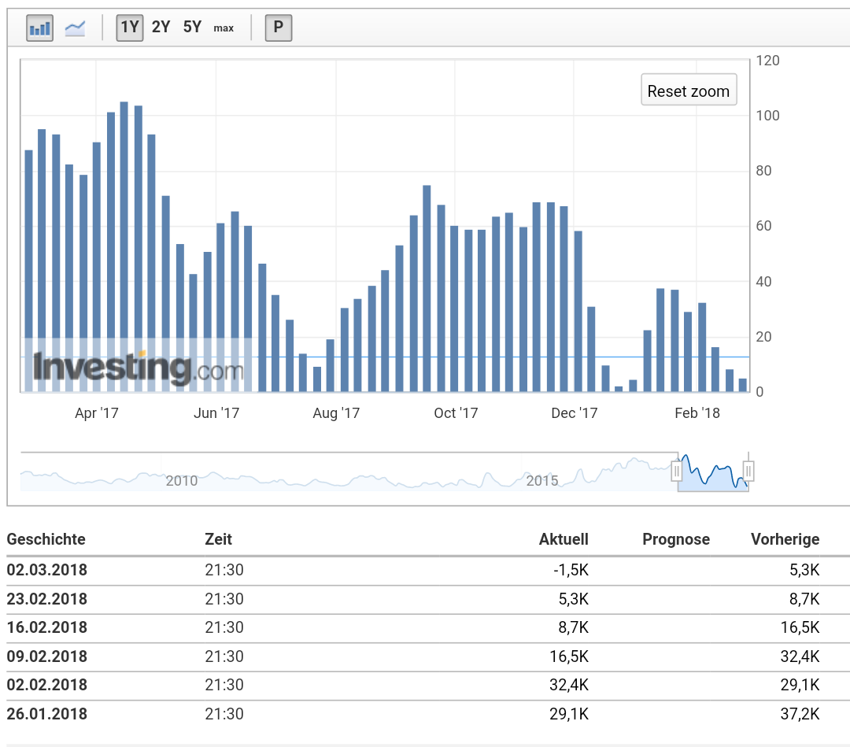
Task: Click the Aktuell column header
Action: (564, 539)
